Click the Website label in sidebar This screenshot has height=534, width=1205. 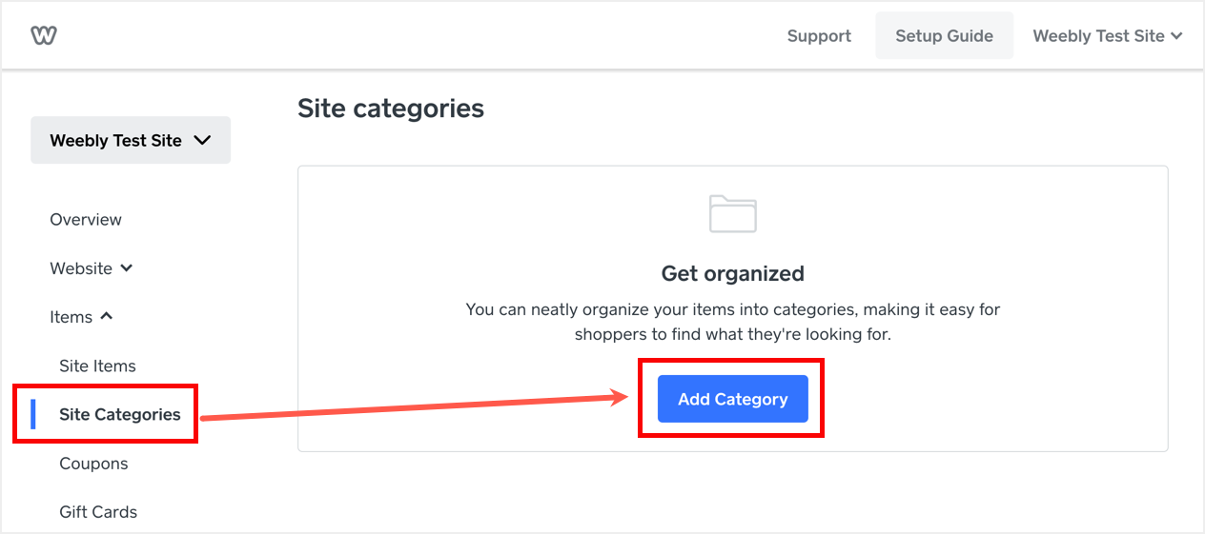coord(81,268)
